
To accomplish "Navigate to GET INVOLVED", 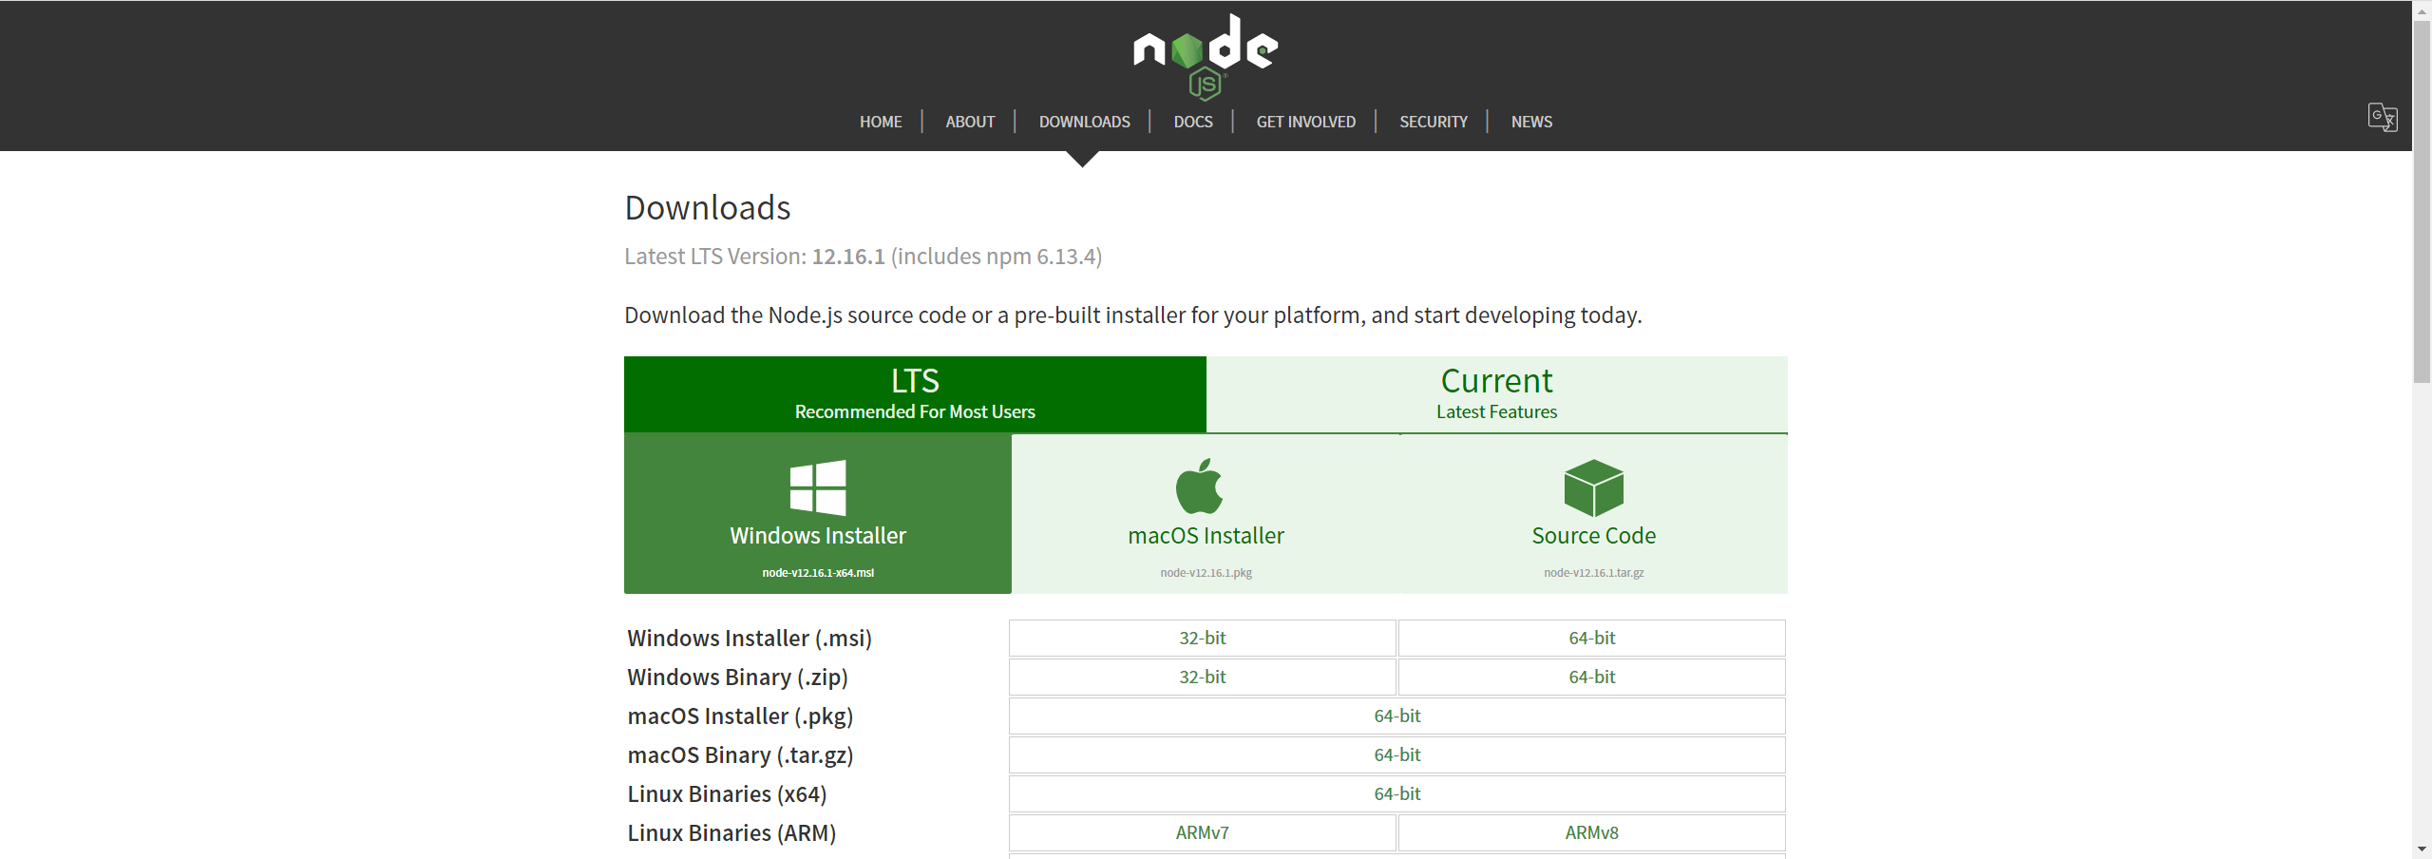I will pyautogui.click(x=1306, y=122).
